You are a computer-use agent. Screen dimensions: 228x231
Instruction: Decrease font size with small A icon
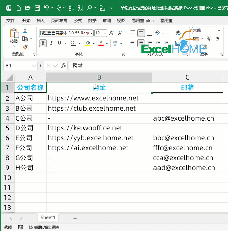point(120,33)
